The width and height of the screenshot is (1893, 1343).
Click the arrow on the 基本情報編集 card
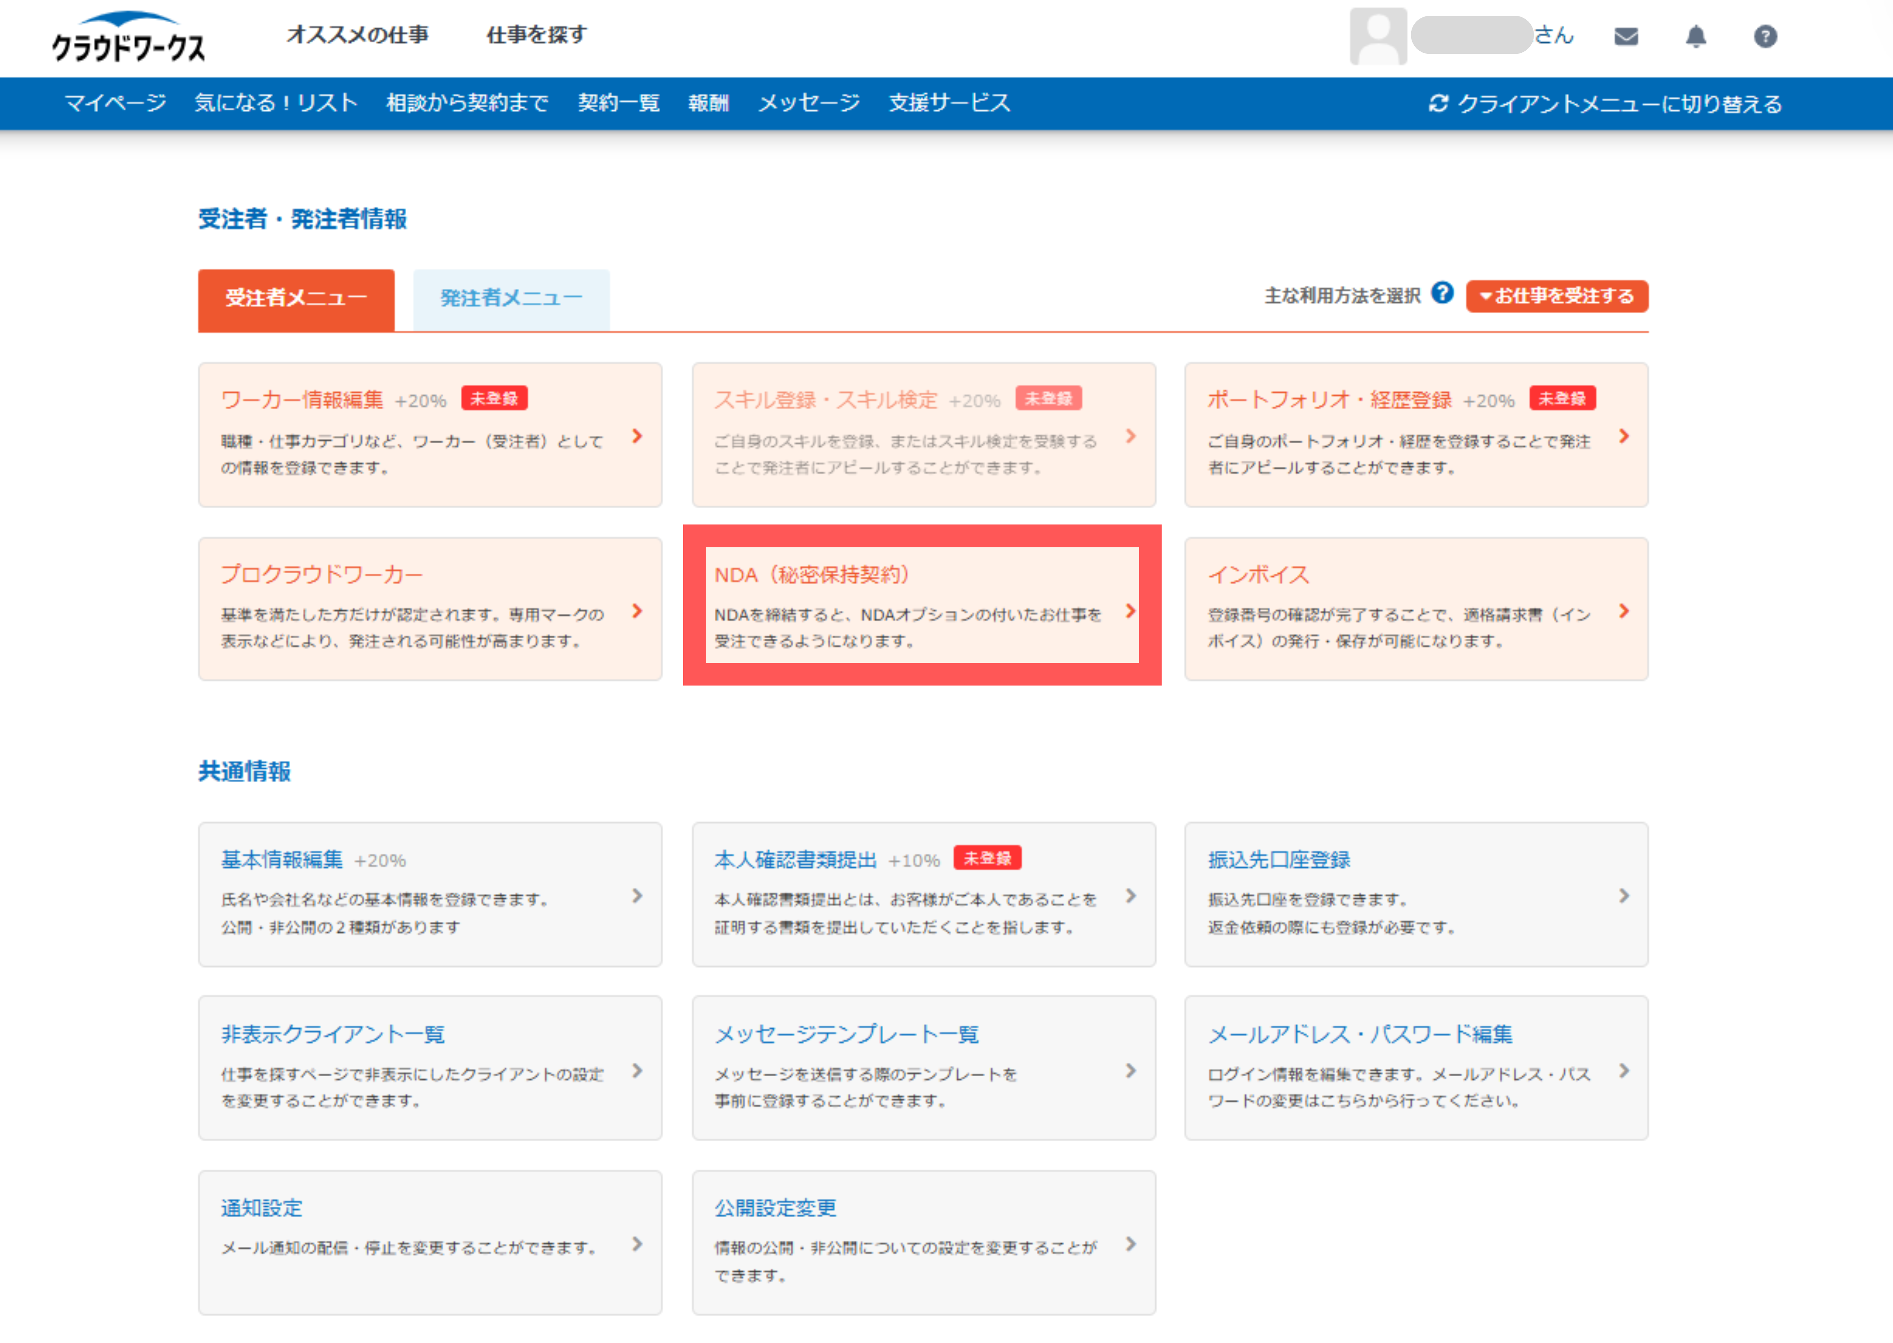637,896
